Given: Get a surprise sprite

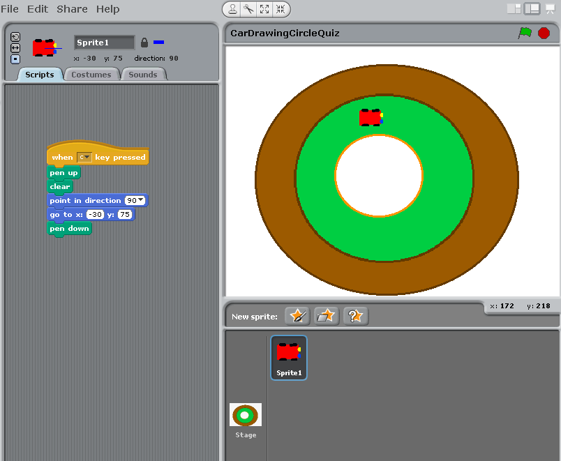Looking at the screenshot, I should 356,316.
